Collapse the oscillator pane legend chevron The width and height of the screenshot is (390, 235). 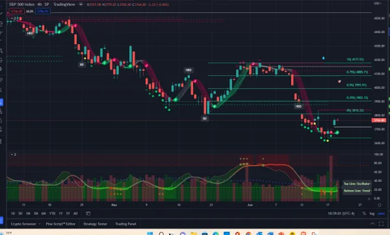click(12, 155)
